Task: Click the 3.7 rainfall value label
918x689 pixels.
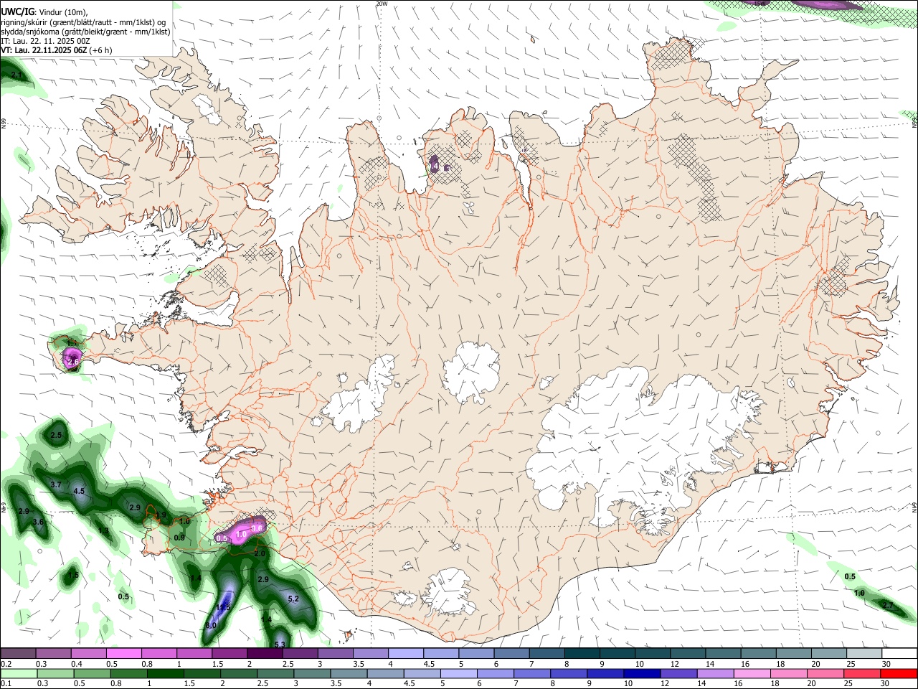Action: (56, 485)
